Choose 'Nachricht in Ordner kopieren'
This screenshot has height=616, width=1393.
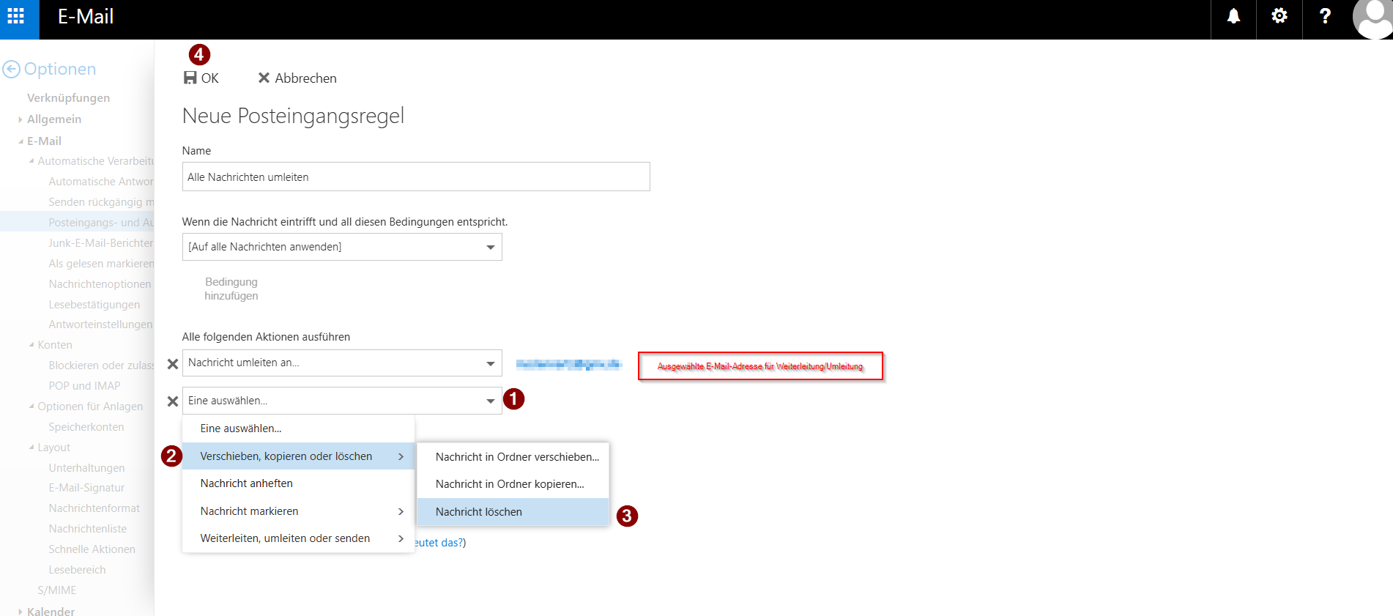(x=510, y=484)
